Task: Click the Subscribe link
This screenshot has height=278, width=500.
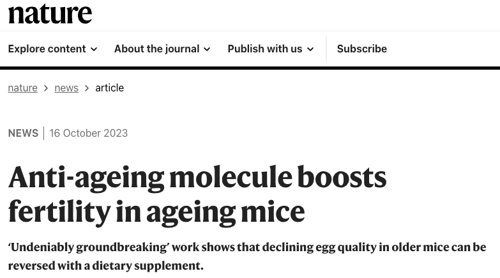Action: (361, 49)
